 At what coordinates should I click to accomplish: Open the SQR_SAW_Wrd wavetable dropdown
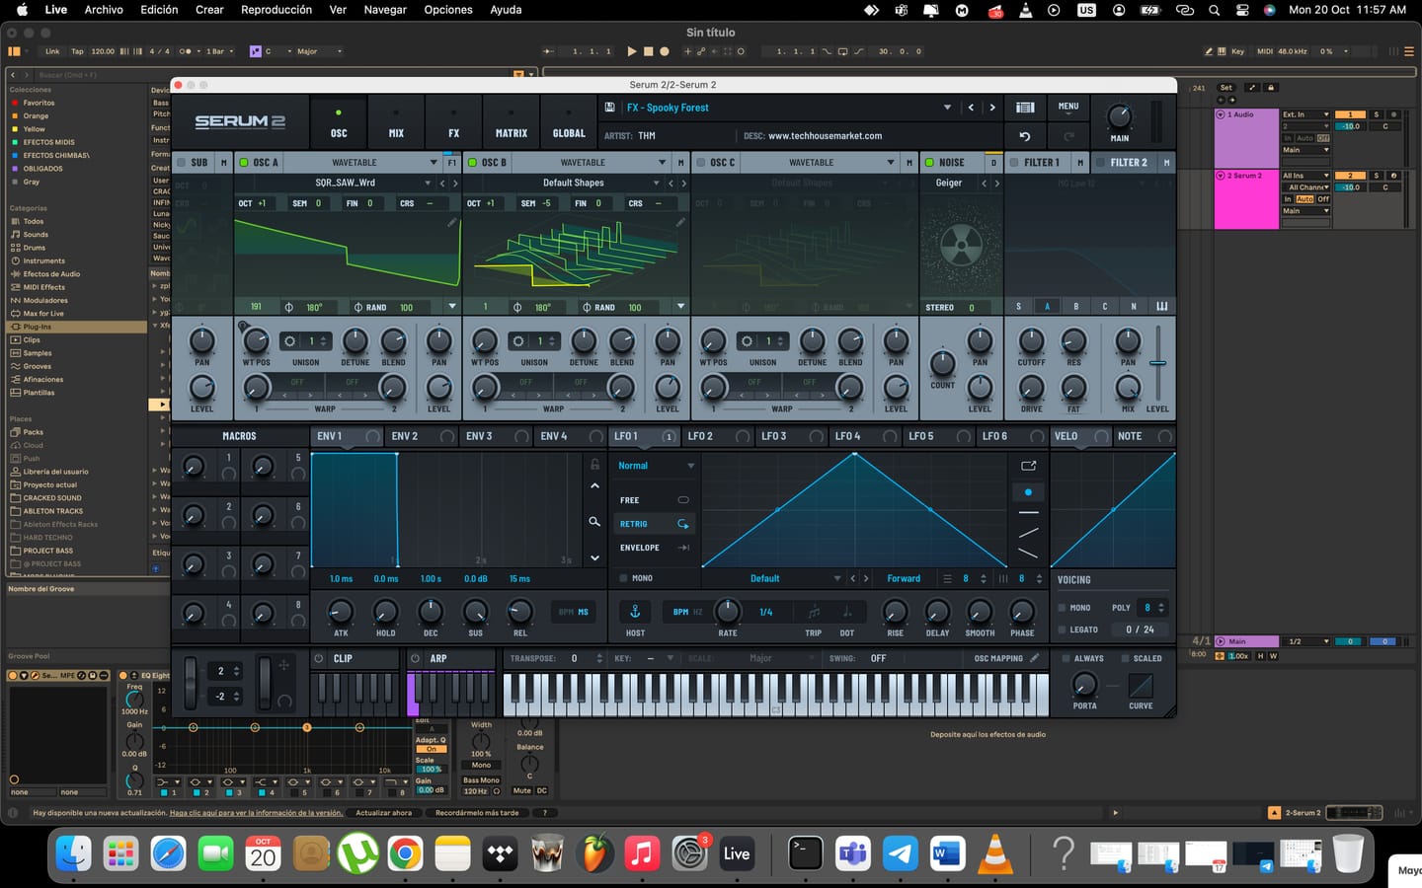click(x=428, y=183)
